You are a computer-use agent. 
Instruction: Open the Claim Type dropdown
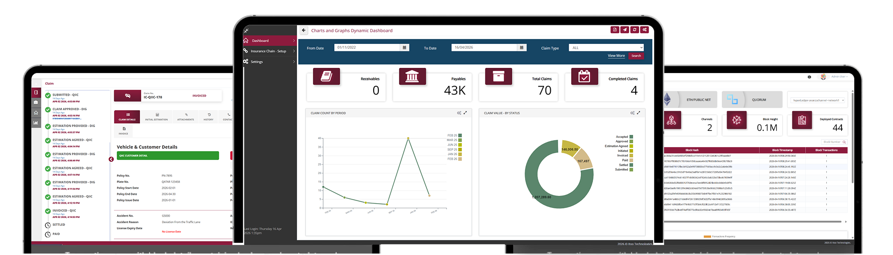(606, 48)
